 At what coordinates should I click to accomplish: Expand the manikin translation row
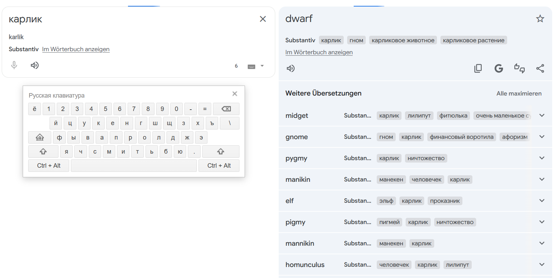point(542,179)
